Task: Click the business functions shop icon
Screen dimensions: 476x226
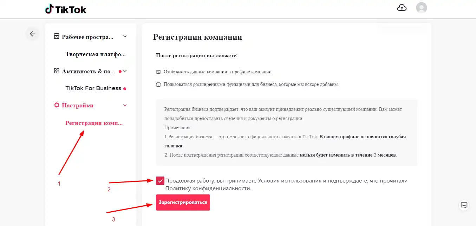Action: pos(158,85)
